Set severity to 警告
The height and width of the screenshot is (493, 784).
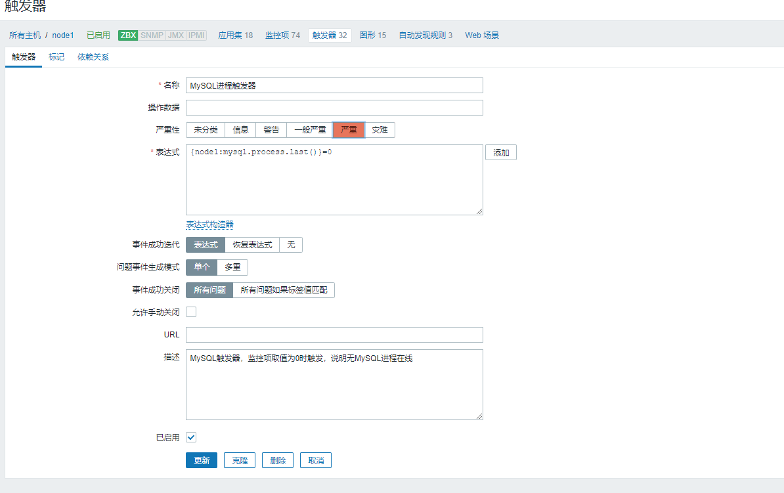point(271,130)
